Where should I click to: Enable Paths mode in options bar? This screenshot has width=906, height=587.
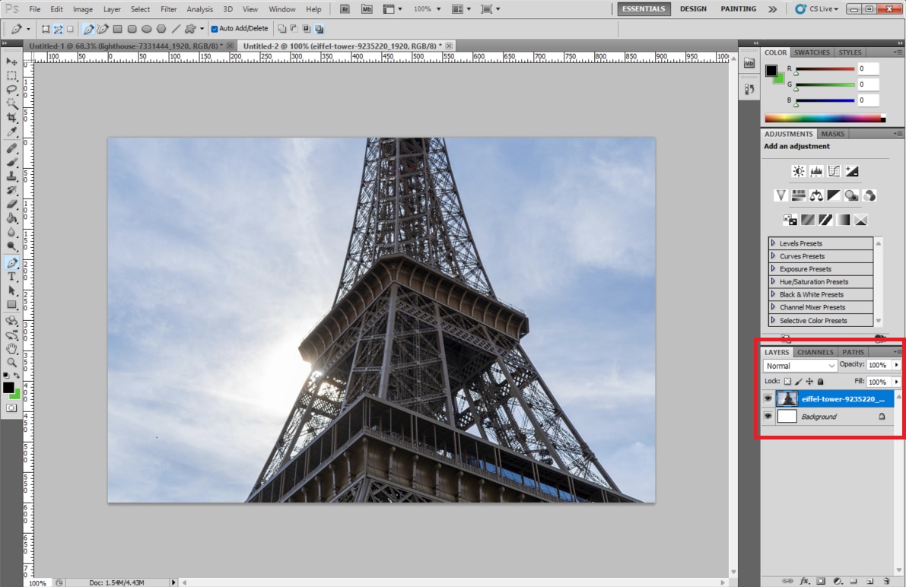[59, 28]
